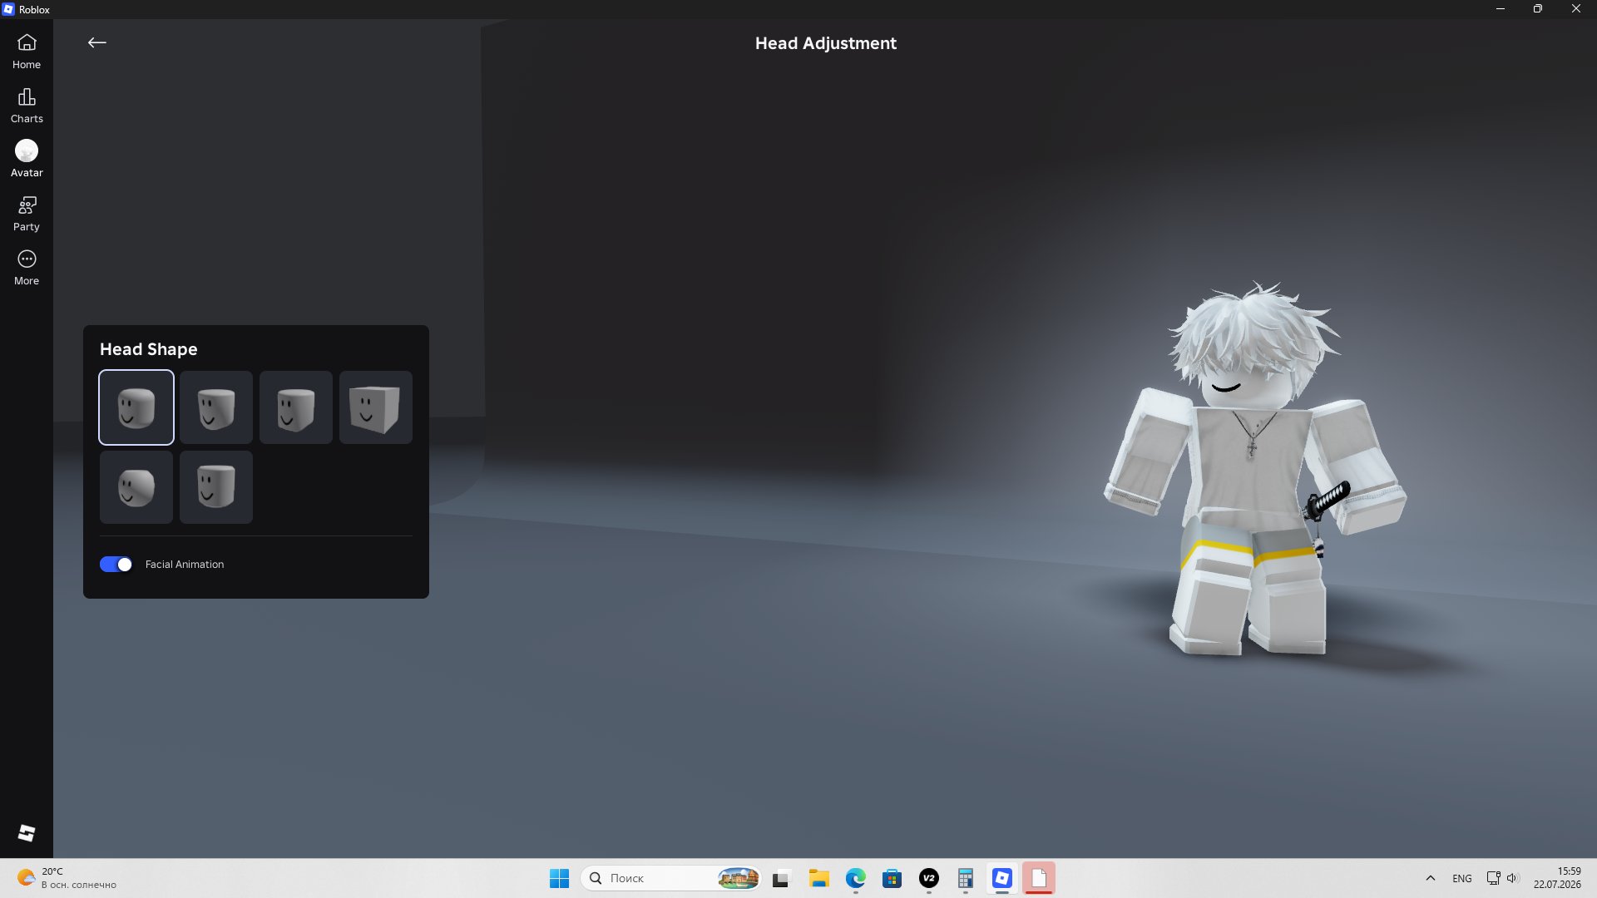Screen dimensions: 1597x898
Task: Show hidden system tray icons
Action: point(1431,878)
